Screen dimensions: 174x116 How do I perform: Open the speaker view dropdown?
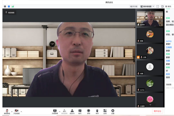tap(147, 6)
